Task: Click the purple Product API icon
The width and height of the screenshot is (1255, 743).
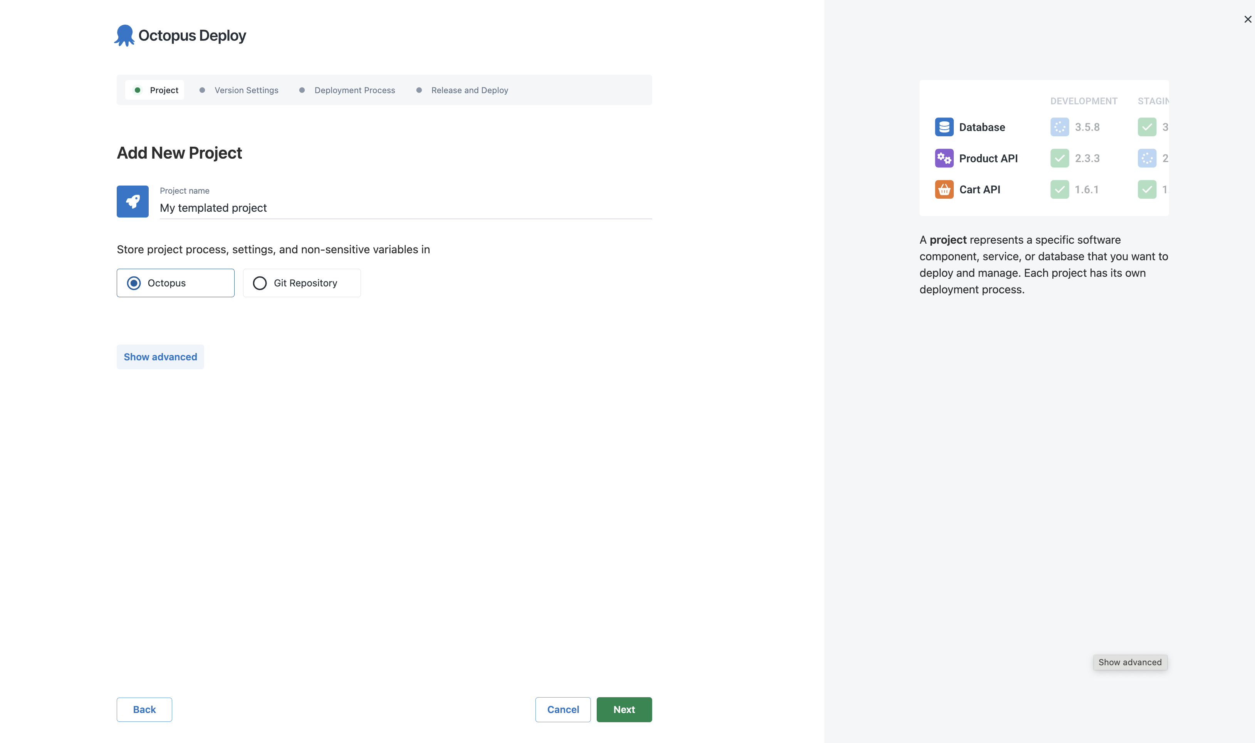Action: 944,158
